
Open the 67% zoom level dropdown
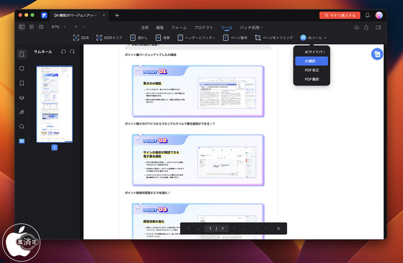(x=59, y=26)
